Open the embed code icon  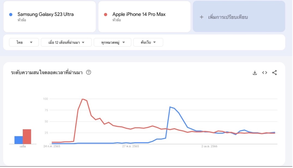point(265,73)
